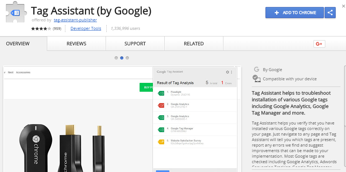
Task: Select the second screenshot carousel dot
Action: (x=121, y=58)
